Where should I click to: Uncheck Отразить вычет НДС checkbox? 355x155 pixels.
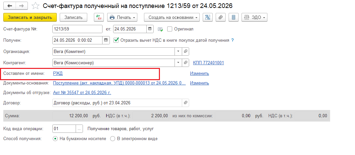116,40
